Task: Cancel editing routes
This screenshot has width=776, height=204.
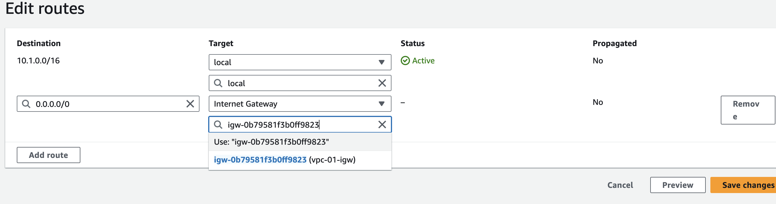Action: point(620,185)
